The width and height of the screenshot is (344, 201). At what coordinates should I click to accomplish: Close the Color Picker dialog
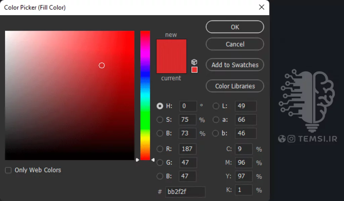[x=261, y=7]
